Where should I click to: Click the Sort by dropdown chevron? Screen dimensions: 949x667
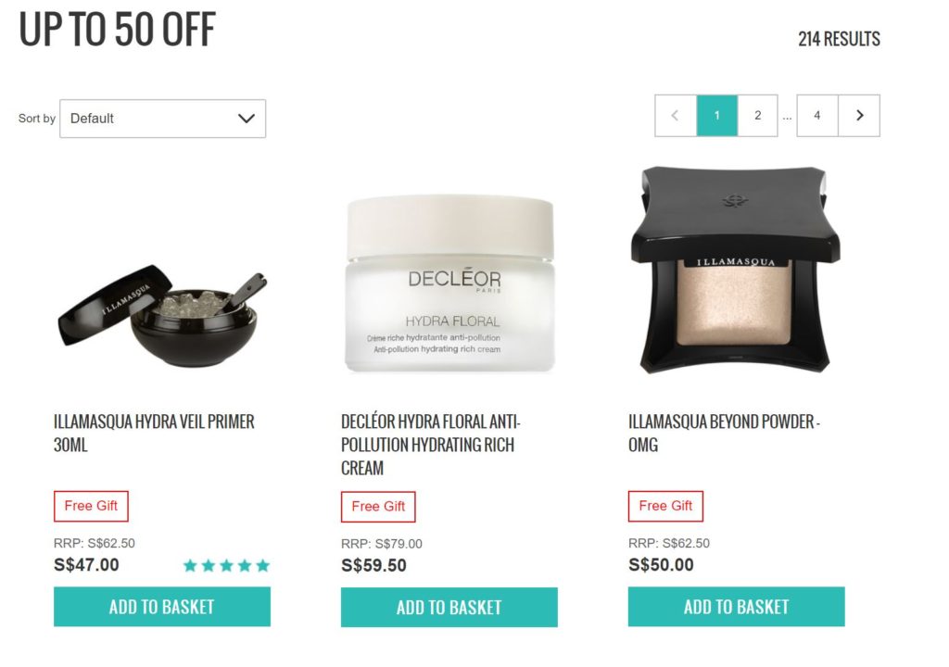tap(247, 119)
